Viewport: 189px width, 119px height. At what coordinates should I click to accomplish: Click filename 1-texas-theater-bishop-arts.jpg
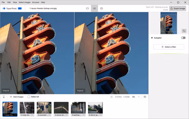[43, 8]
